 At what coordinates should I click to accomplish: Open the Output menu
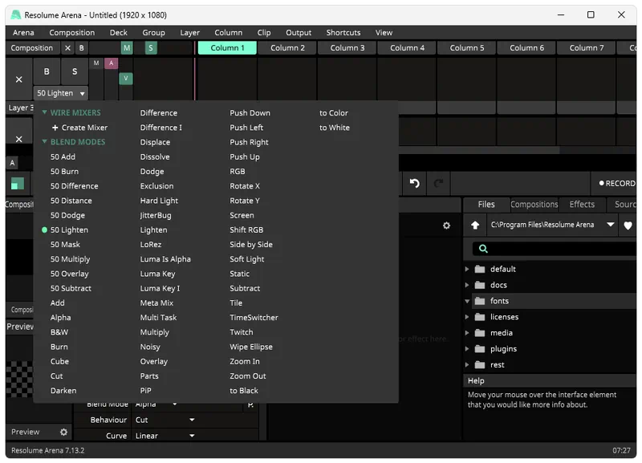(x=298, y=32)
